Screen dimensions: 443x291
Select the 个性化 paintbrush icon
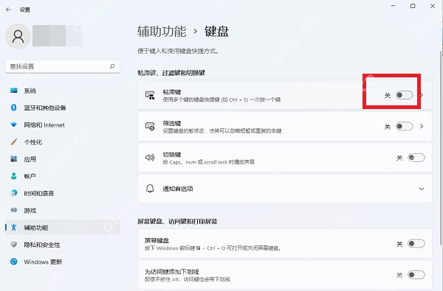click(x=13, y=142)
